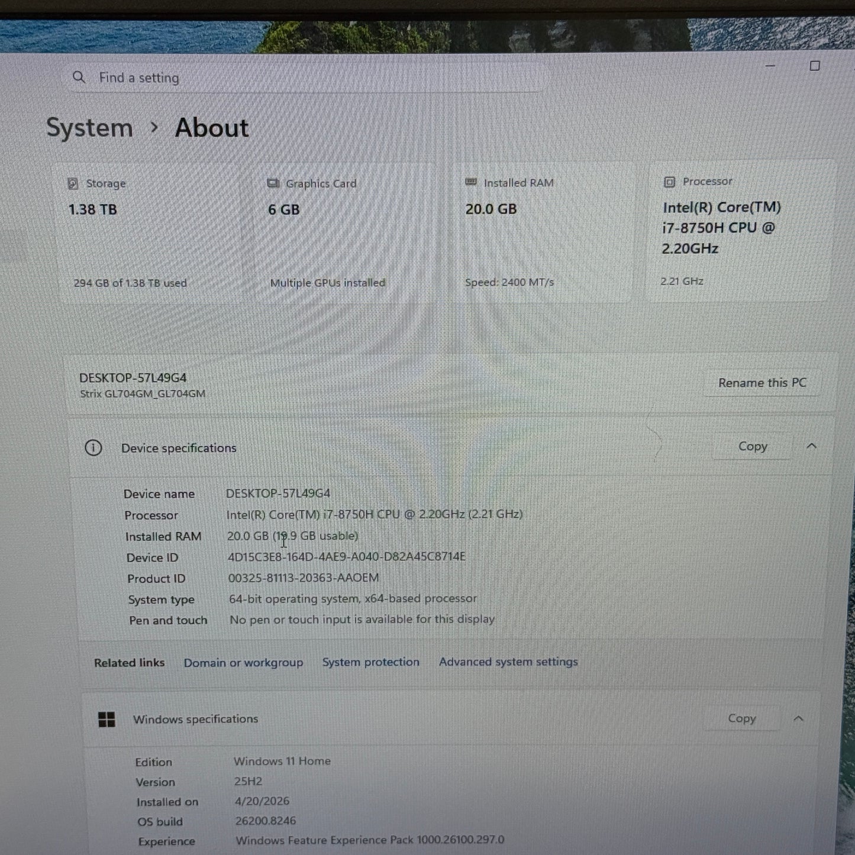
Task: Maximize the Settings window
Action: (x=815, y=66)
